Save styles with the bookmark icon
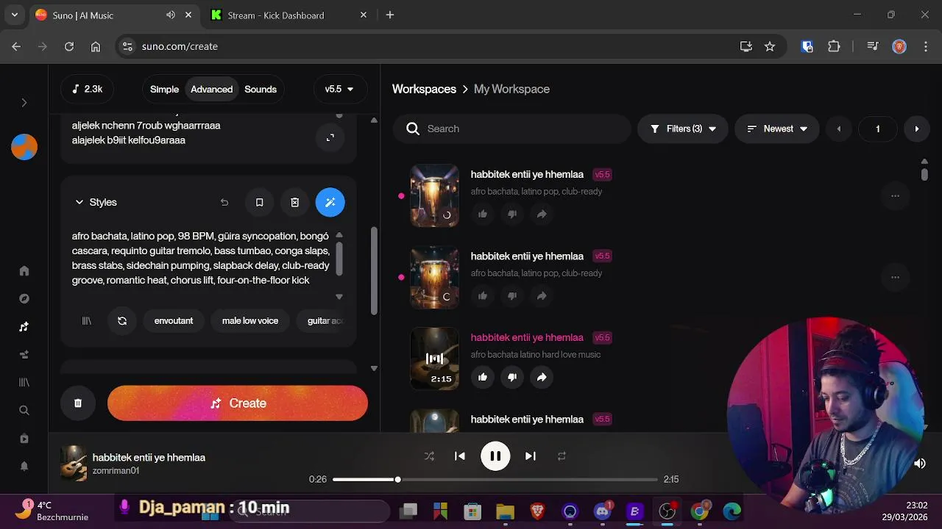 point(259,202)
